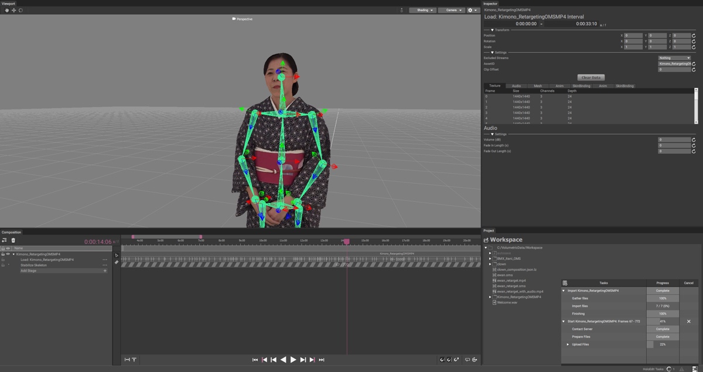Click the play backward button
Image resolution: width=703 pixels, height=372 pixels.
click(x=284, y=360)
